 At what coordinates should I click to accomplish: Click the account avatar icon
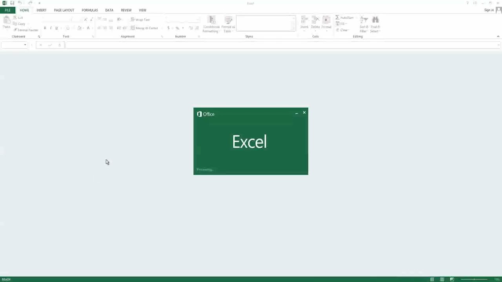click(x=498, y=10)
